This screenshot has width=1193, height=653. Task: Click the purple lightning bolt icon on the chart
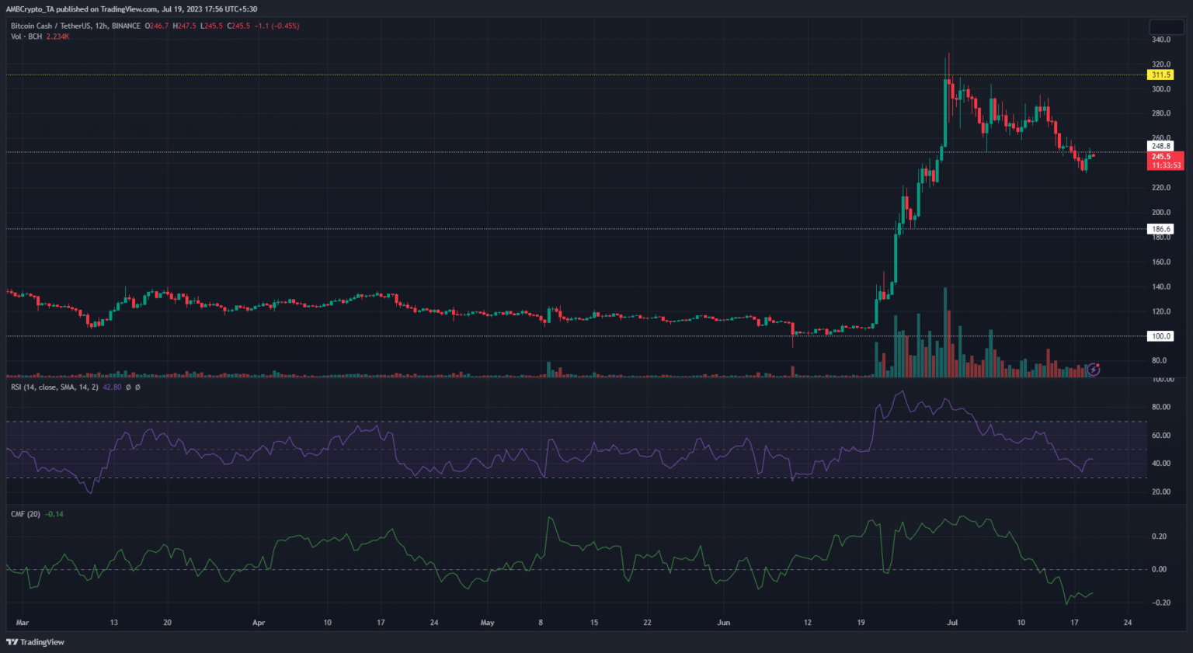[1094, 369]
